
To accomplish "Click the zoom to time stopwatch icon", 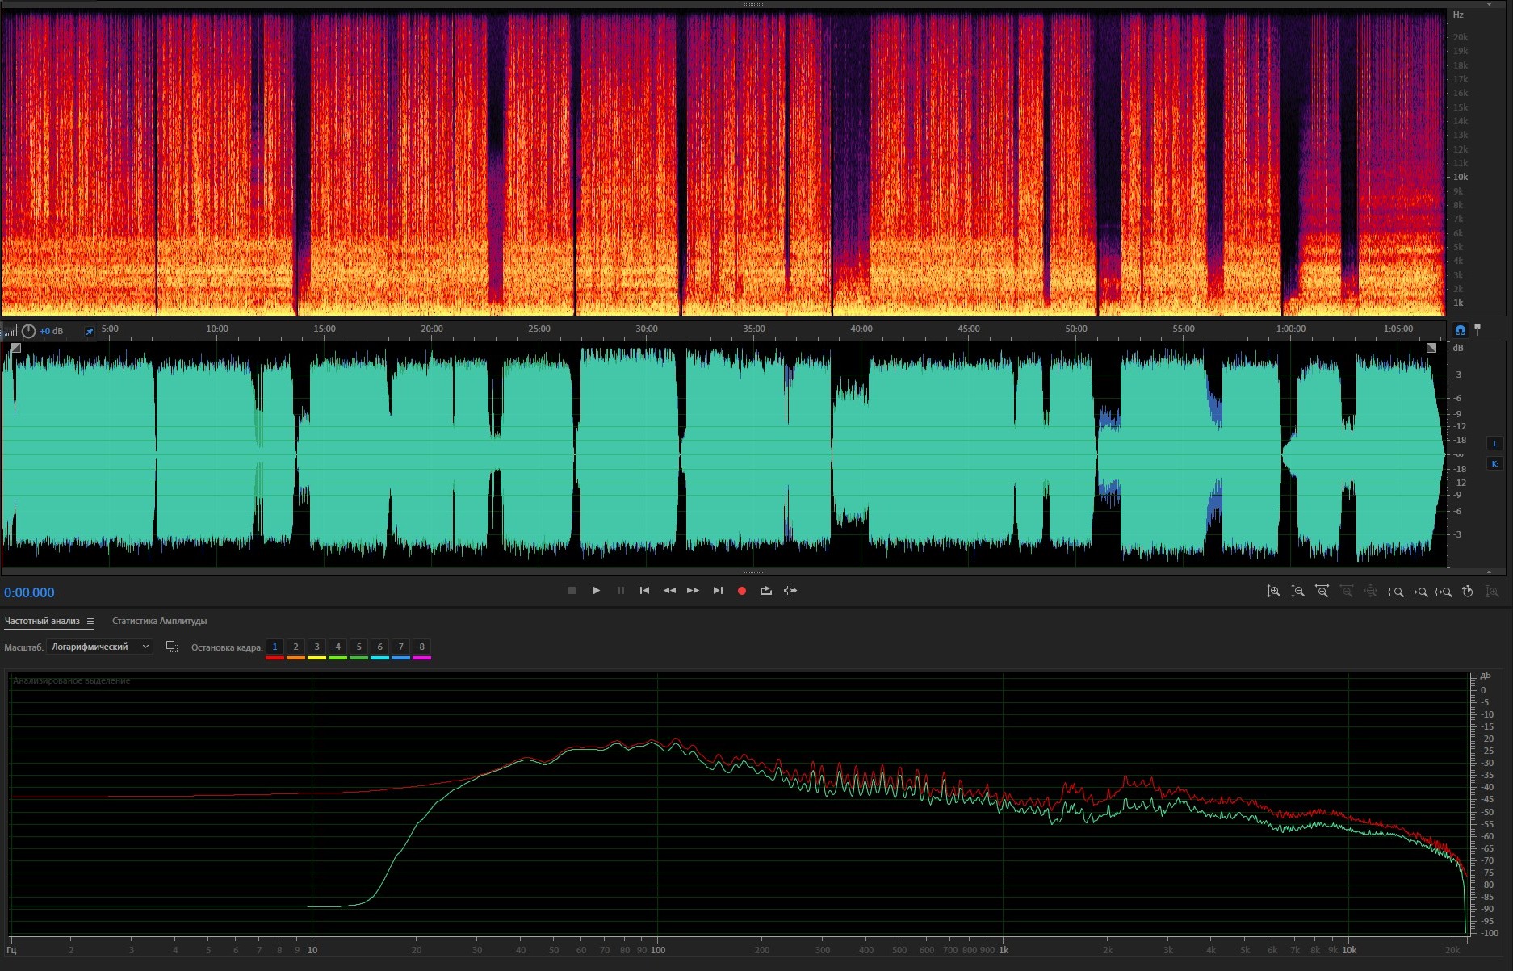I will click(1468, 592).
